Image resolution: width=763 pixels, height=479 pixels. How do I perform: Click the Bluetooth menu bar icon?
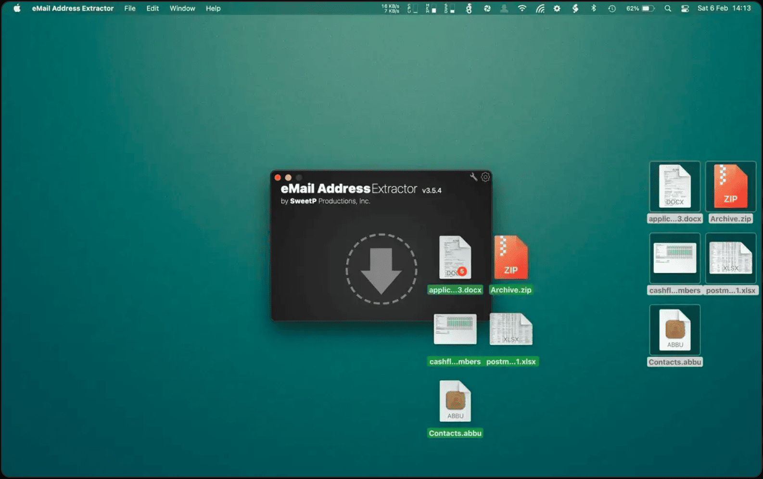[x=593, y=8]
